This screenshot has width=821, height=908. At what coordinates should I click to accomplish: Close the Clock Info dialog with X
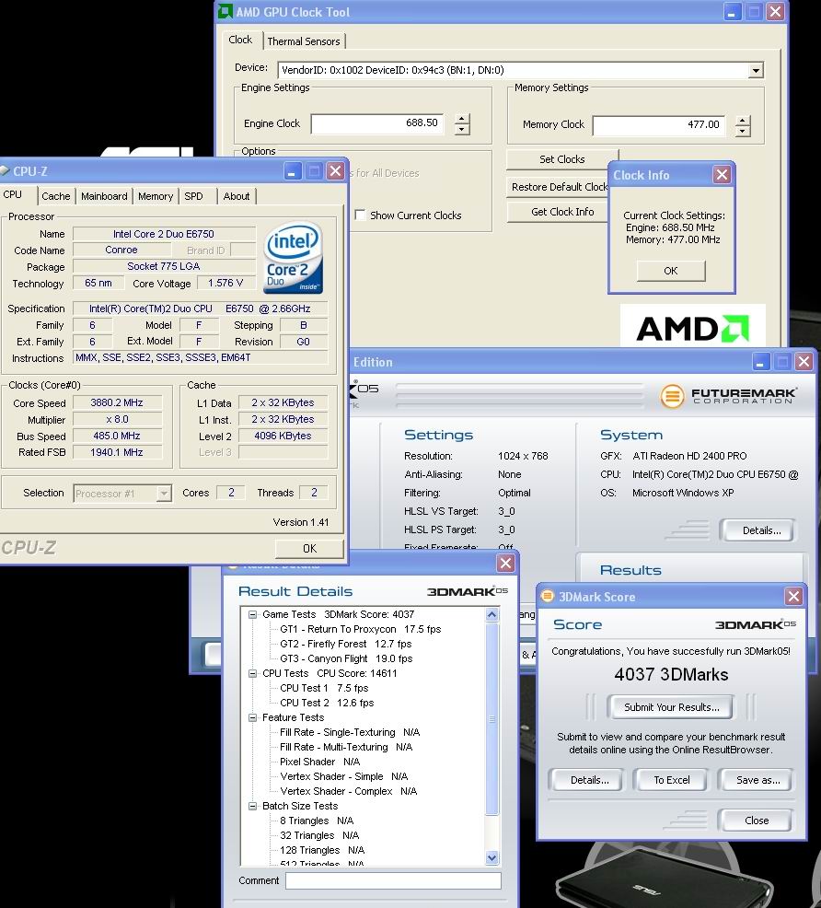click(x=722, y=174)
